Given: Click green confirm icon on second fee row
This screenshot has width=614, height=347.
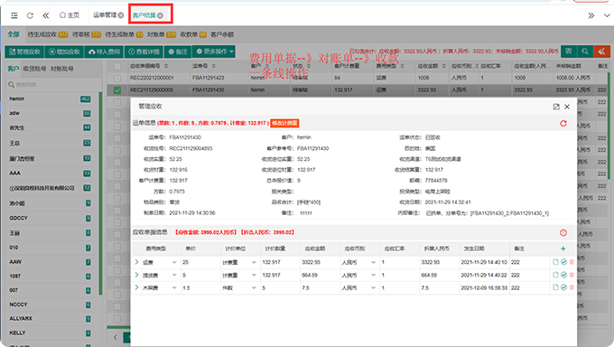Looking at the screenshot, I should pyautogui.click(x=563, y=275).
